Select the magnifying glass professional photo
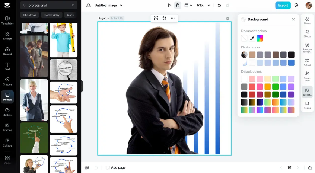 point(63,70)
